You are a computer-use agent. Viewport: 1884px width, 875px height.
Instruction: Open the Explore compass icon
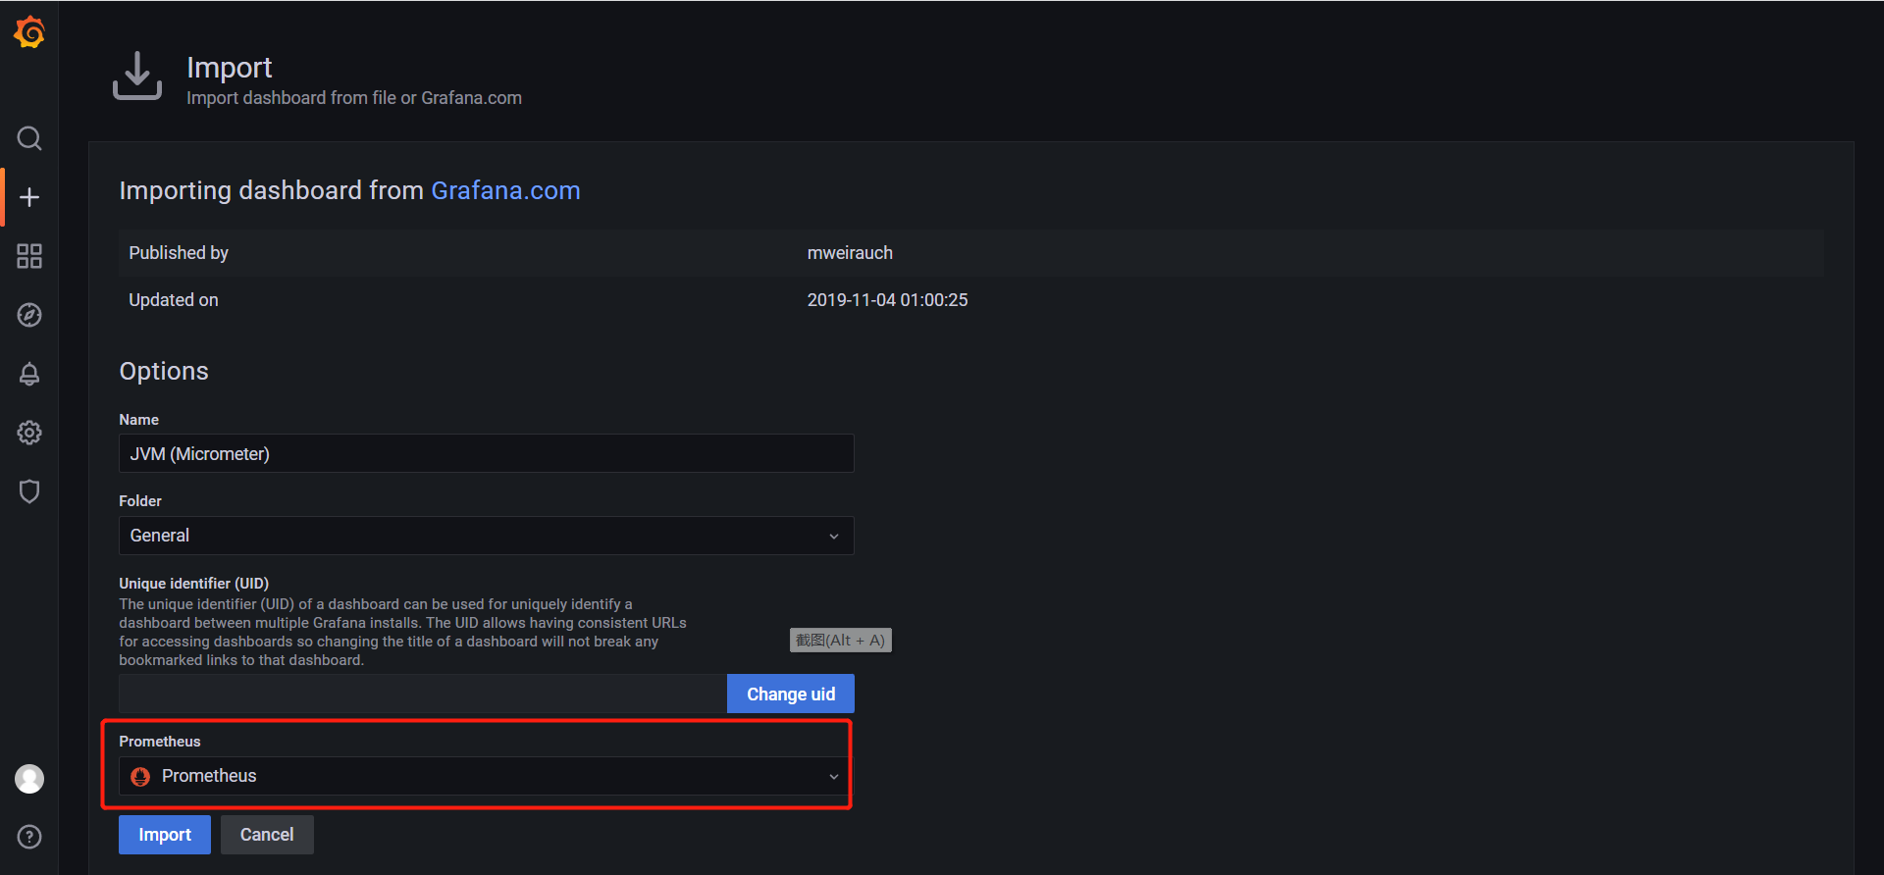[29, 315]
